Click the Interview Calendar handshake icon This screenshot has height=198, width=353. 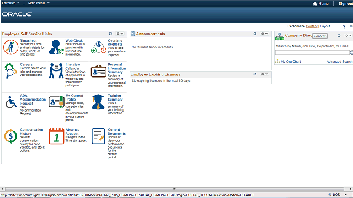56,71
